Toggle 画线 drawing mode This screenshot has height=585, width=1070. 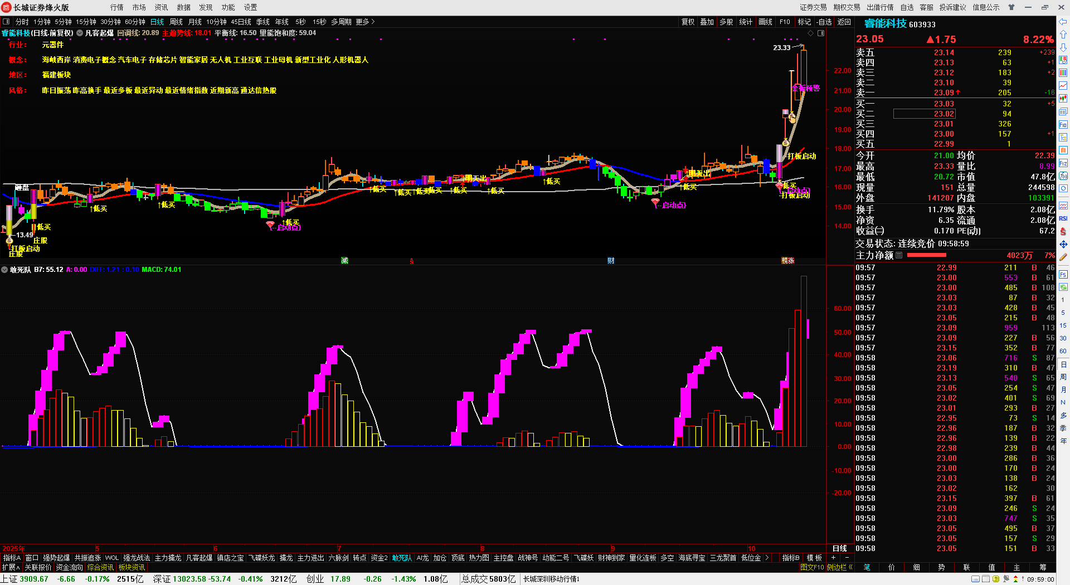765,22
